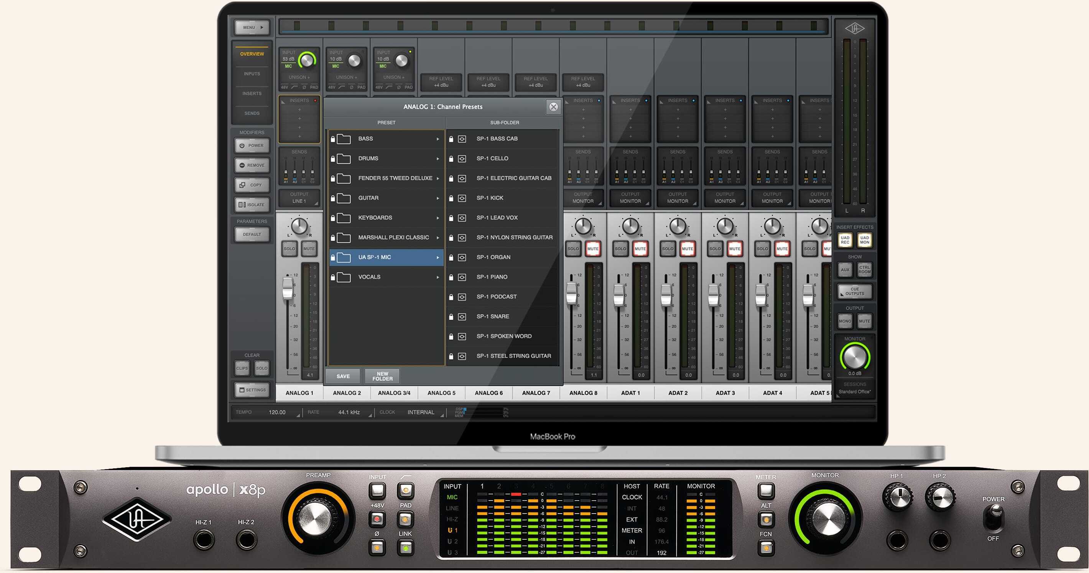
Task: Enable Mono output
Action: click(x=845, y=321)
